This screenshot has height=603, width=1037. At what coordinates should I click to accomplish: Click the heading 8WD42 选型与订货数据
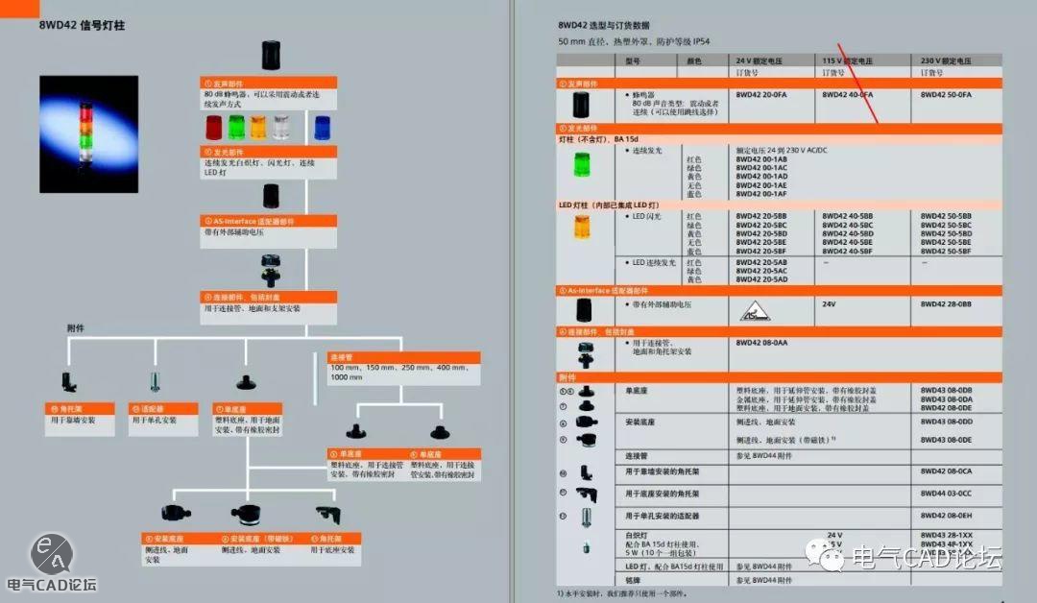click(603, 25)
